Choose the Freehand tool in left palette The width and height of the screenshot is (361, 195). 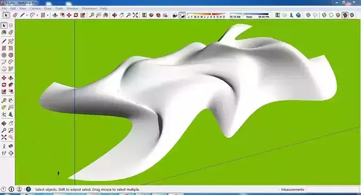coord(11,42)
